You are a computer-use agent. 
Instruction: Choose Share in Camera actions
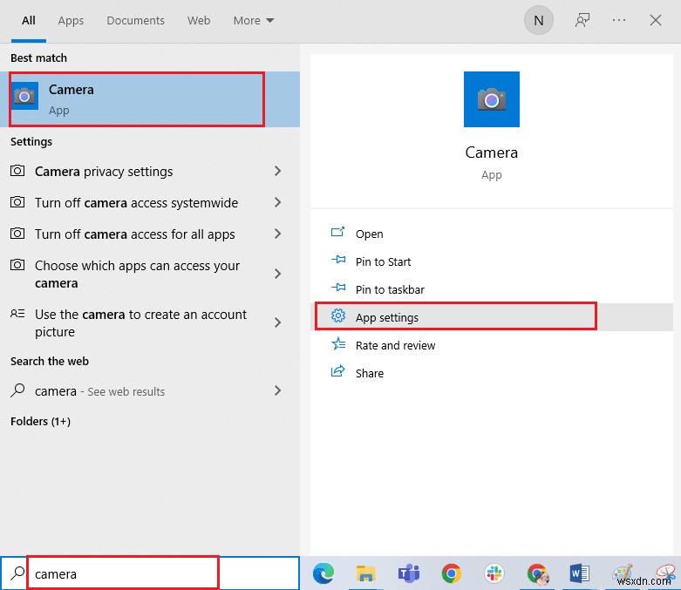(x=494, y=373)
